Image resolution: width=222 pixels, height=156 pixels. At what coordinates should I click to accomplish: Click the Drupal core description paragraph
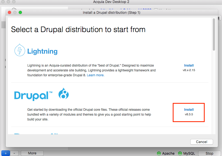(89, 115)
